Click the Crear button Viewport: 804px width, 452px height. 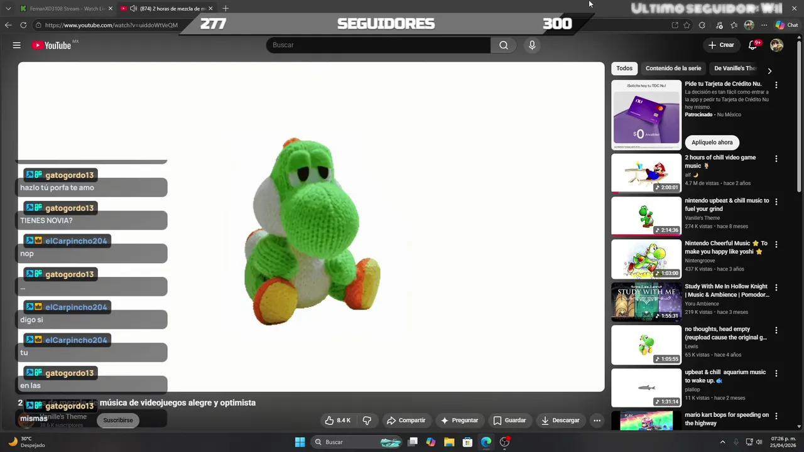721,45
